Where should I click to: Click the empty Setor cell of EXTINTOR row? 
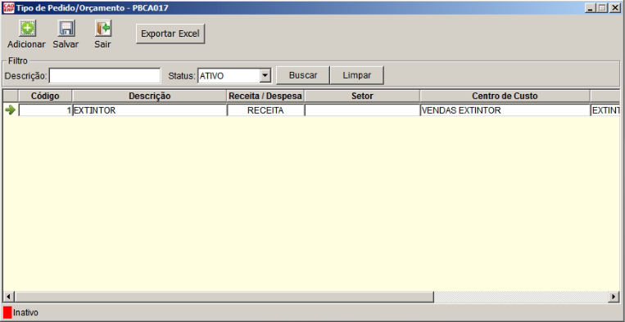[362, 110]
